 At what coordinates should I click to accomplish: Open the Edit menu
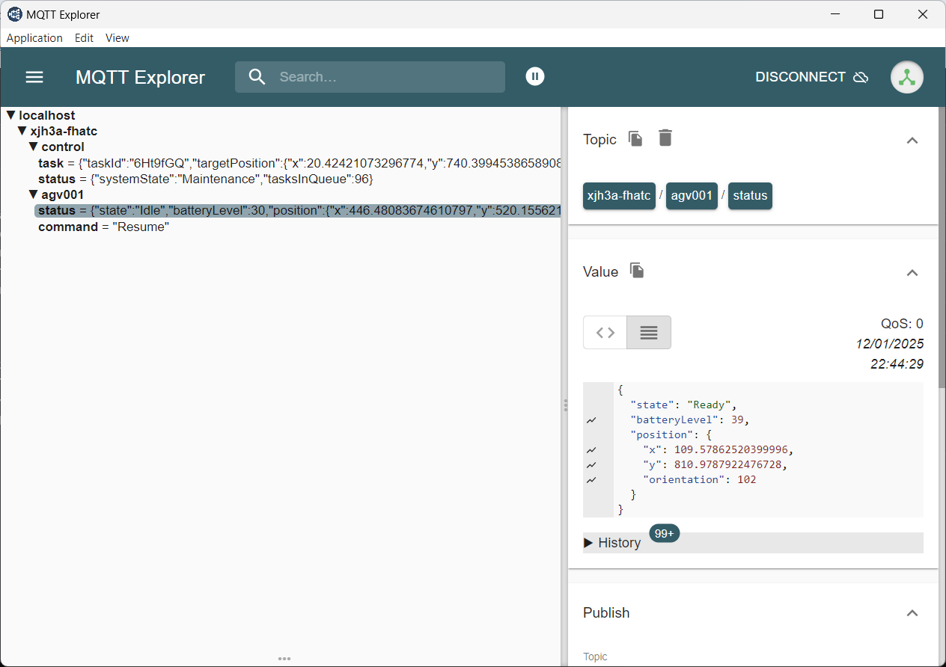(x=84, y=38)
